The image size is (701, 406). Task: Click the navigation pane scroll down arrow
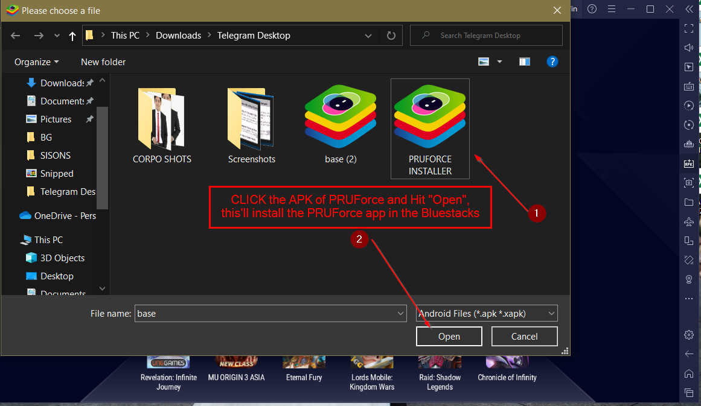103,288
